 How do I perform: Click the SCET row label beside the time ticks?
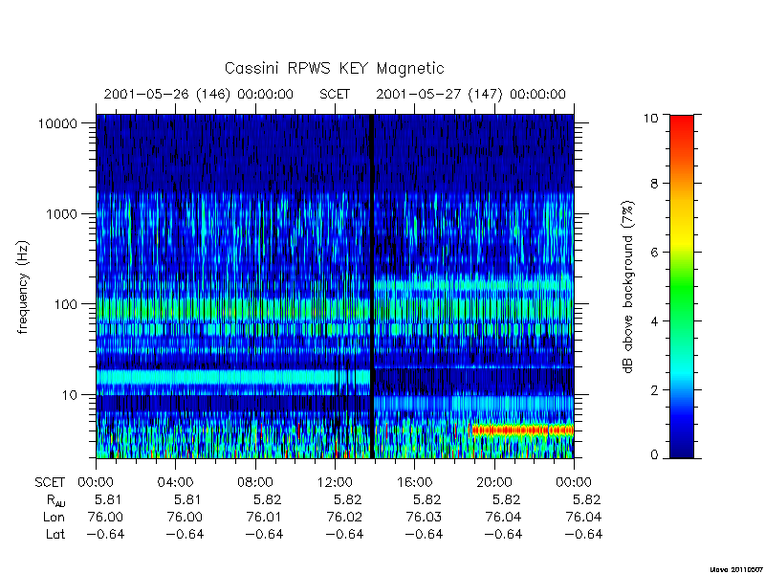50,483
